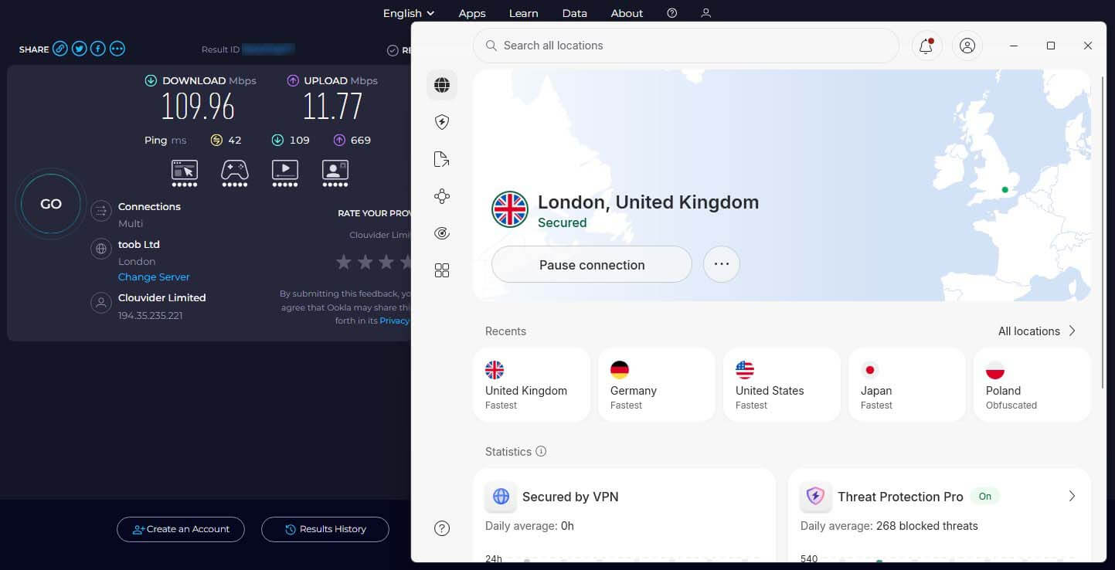Open the notifications bell icon
1115x570 pixels.
click(x=926, y=46)
